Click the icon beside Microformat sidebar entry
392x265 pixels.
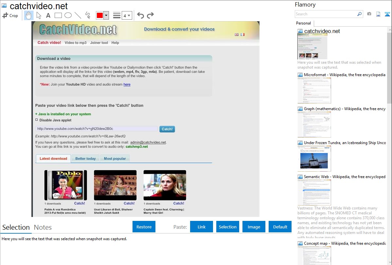coord(300,75)
